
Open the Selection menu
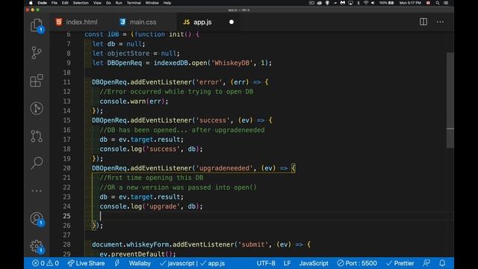[x=81, y=3]
